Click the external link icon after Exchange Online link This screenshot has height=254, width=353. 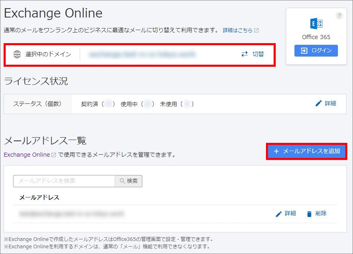click(54, 155)
